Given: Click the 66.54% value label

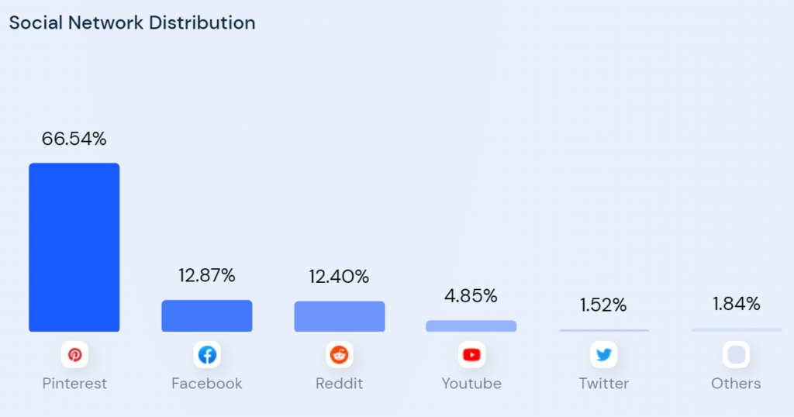Looking at the screenshot, I should pos(74,139).
